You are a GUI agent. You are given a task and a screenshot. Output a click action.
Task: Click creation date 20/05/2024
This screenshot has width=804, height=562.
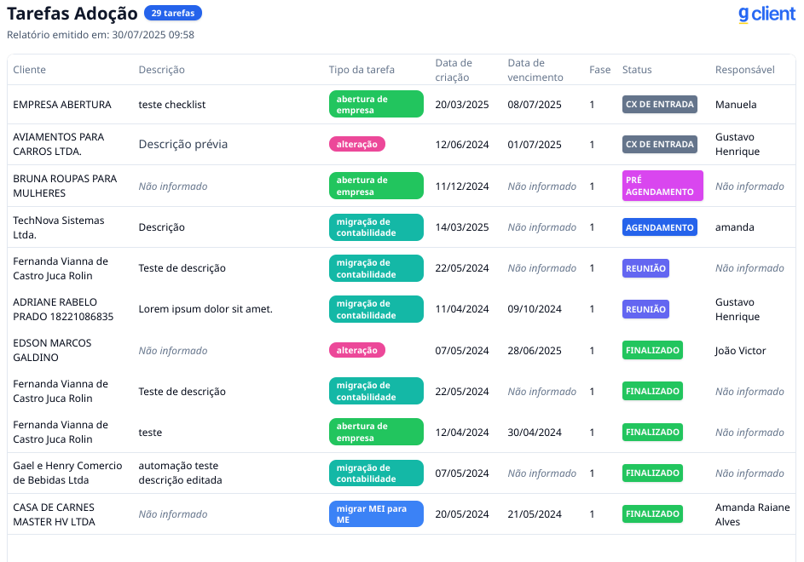(x=462, y=513)
